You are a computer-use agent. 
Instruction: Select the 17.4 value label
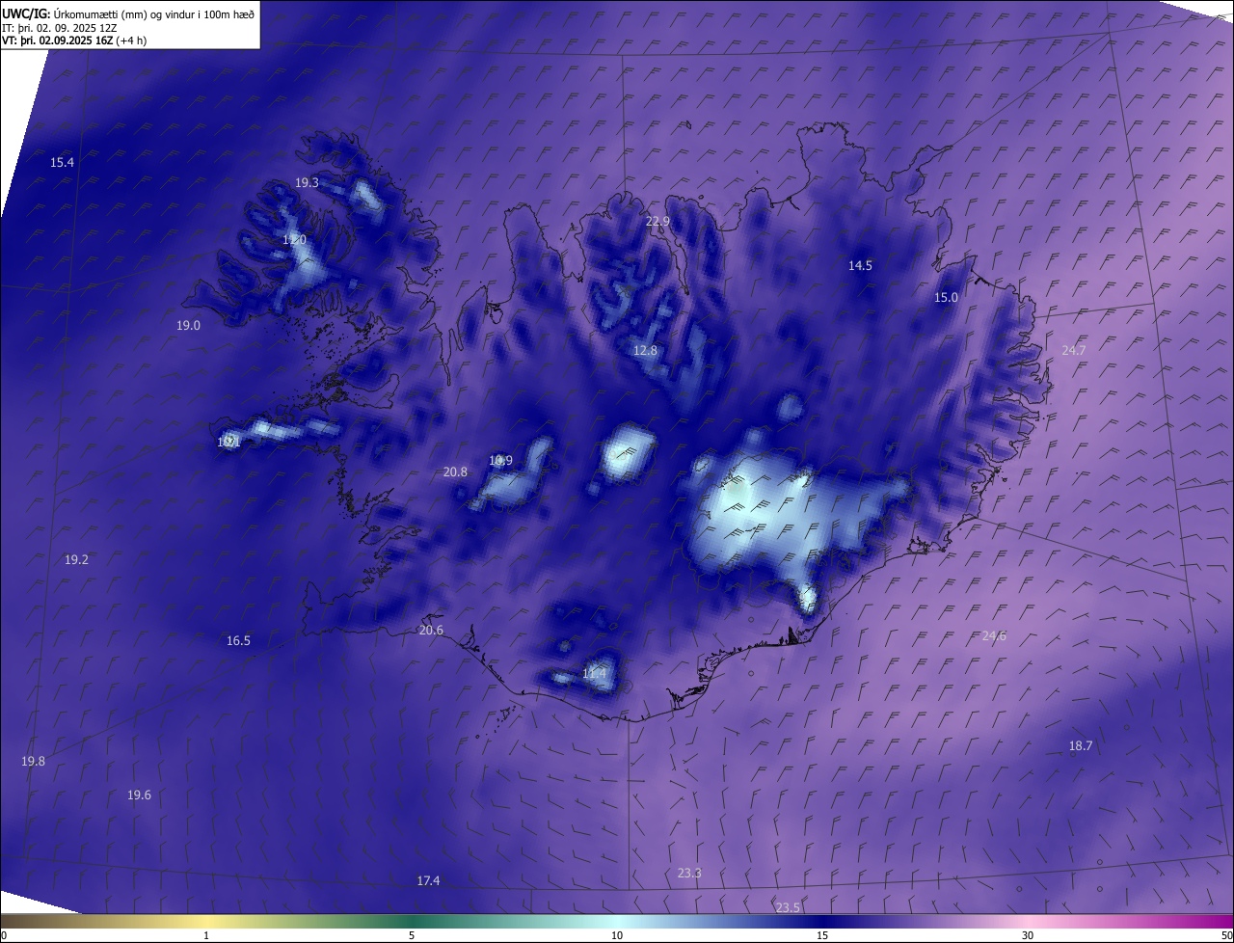click(428, 880)
